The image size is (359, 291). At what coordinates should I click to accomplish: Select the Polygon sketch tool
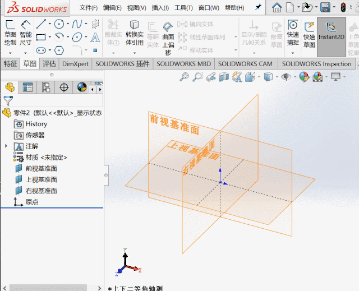coord(59,50)
